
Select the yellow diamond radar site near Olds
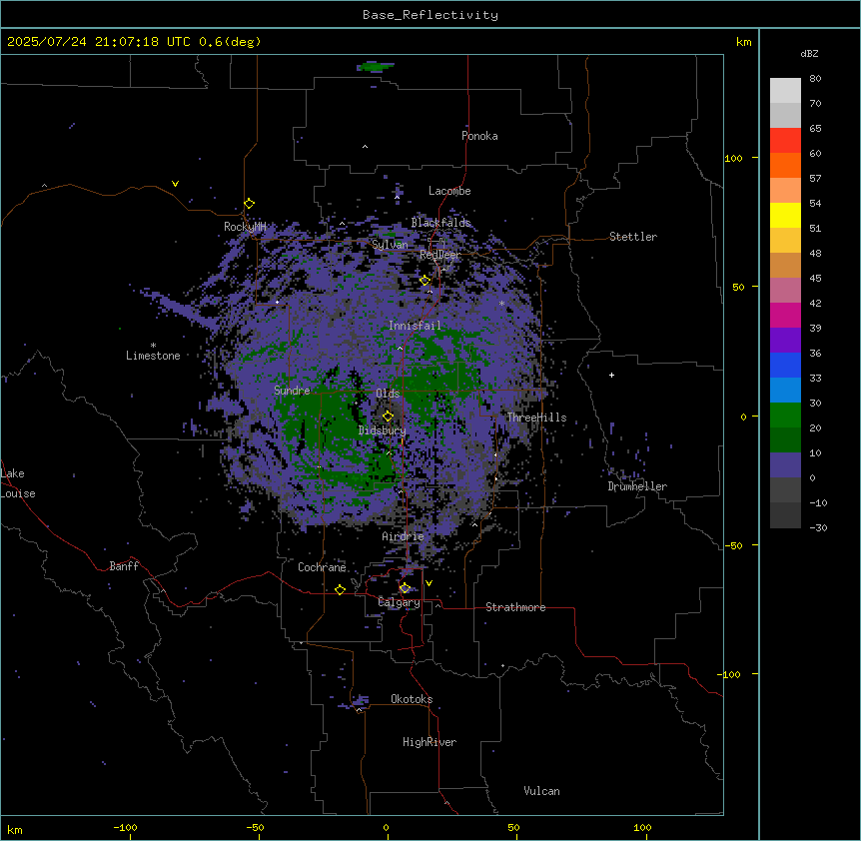pyautogui.click(x=388, y=417)
